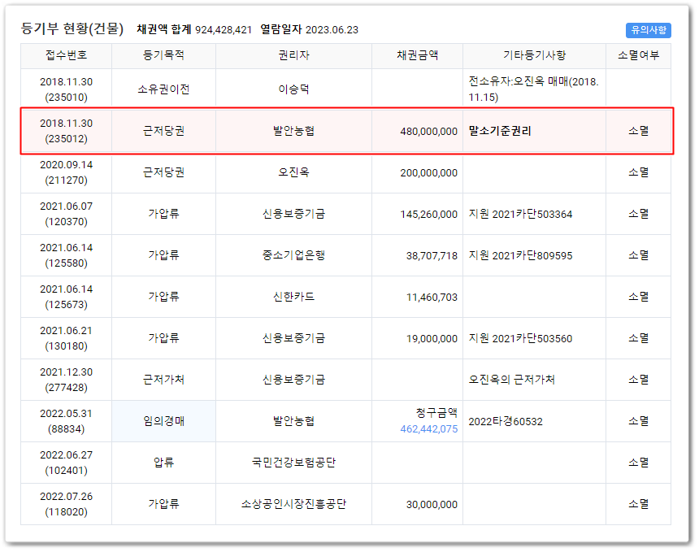Image resolution: width=699 pixels, height=552 pixels.
Task: Click receipt number 2021.06.14 (125673)
Action: click(x=66, y=297)
